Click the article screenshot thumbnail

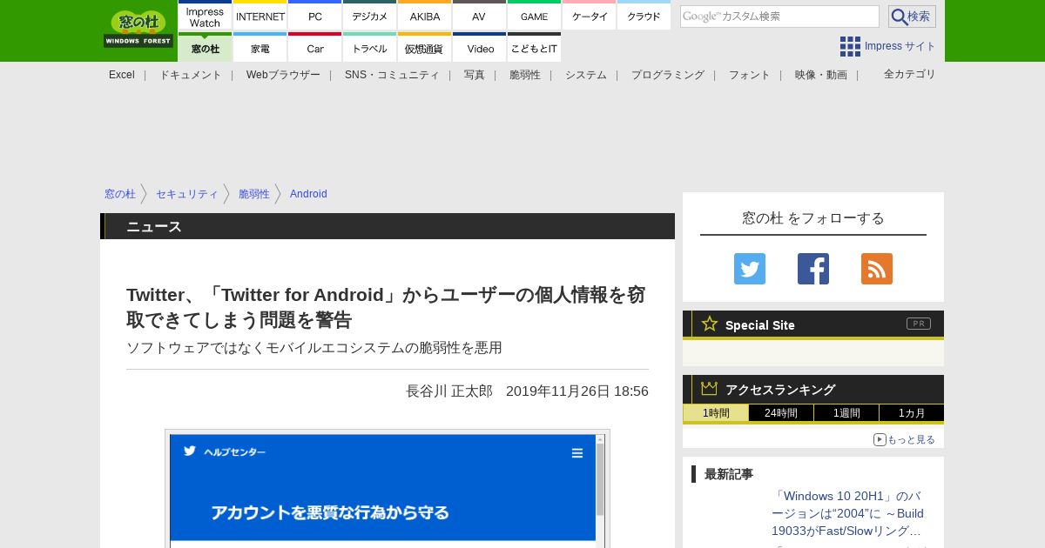[x=388, y=489]
